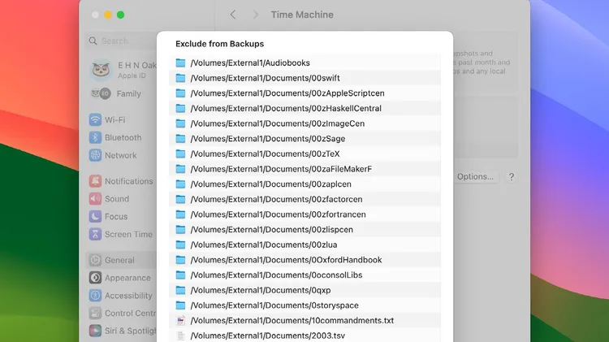Click the folder icon for 00zTeX
The width and height of the screenshot is (609, 342).
[x=180, y=154]
